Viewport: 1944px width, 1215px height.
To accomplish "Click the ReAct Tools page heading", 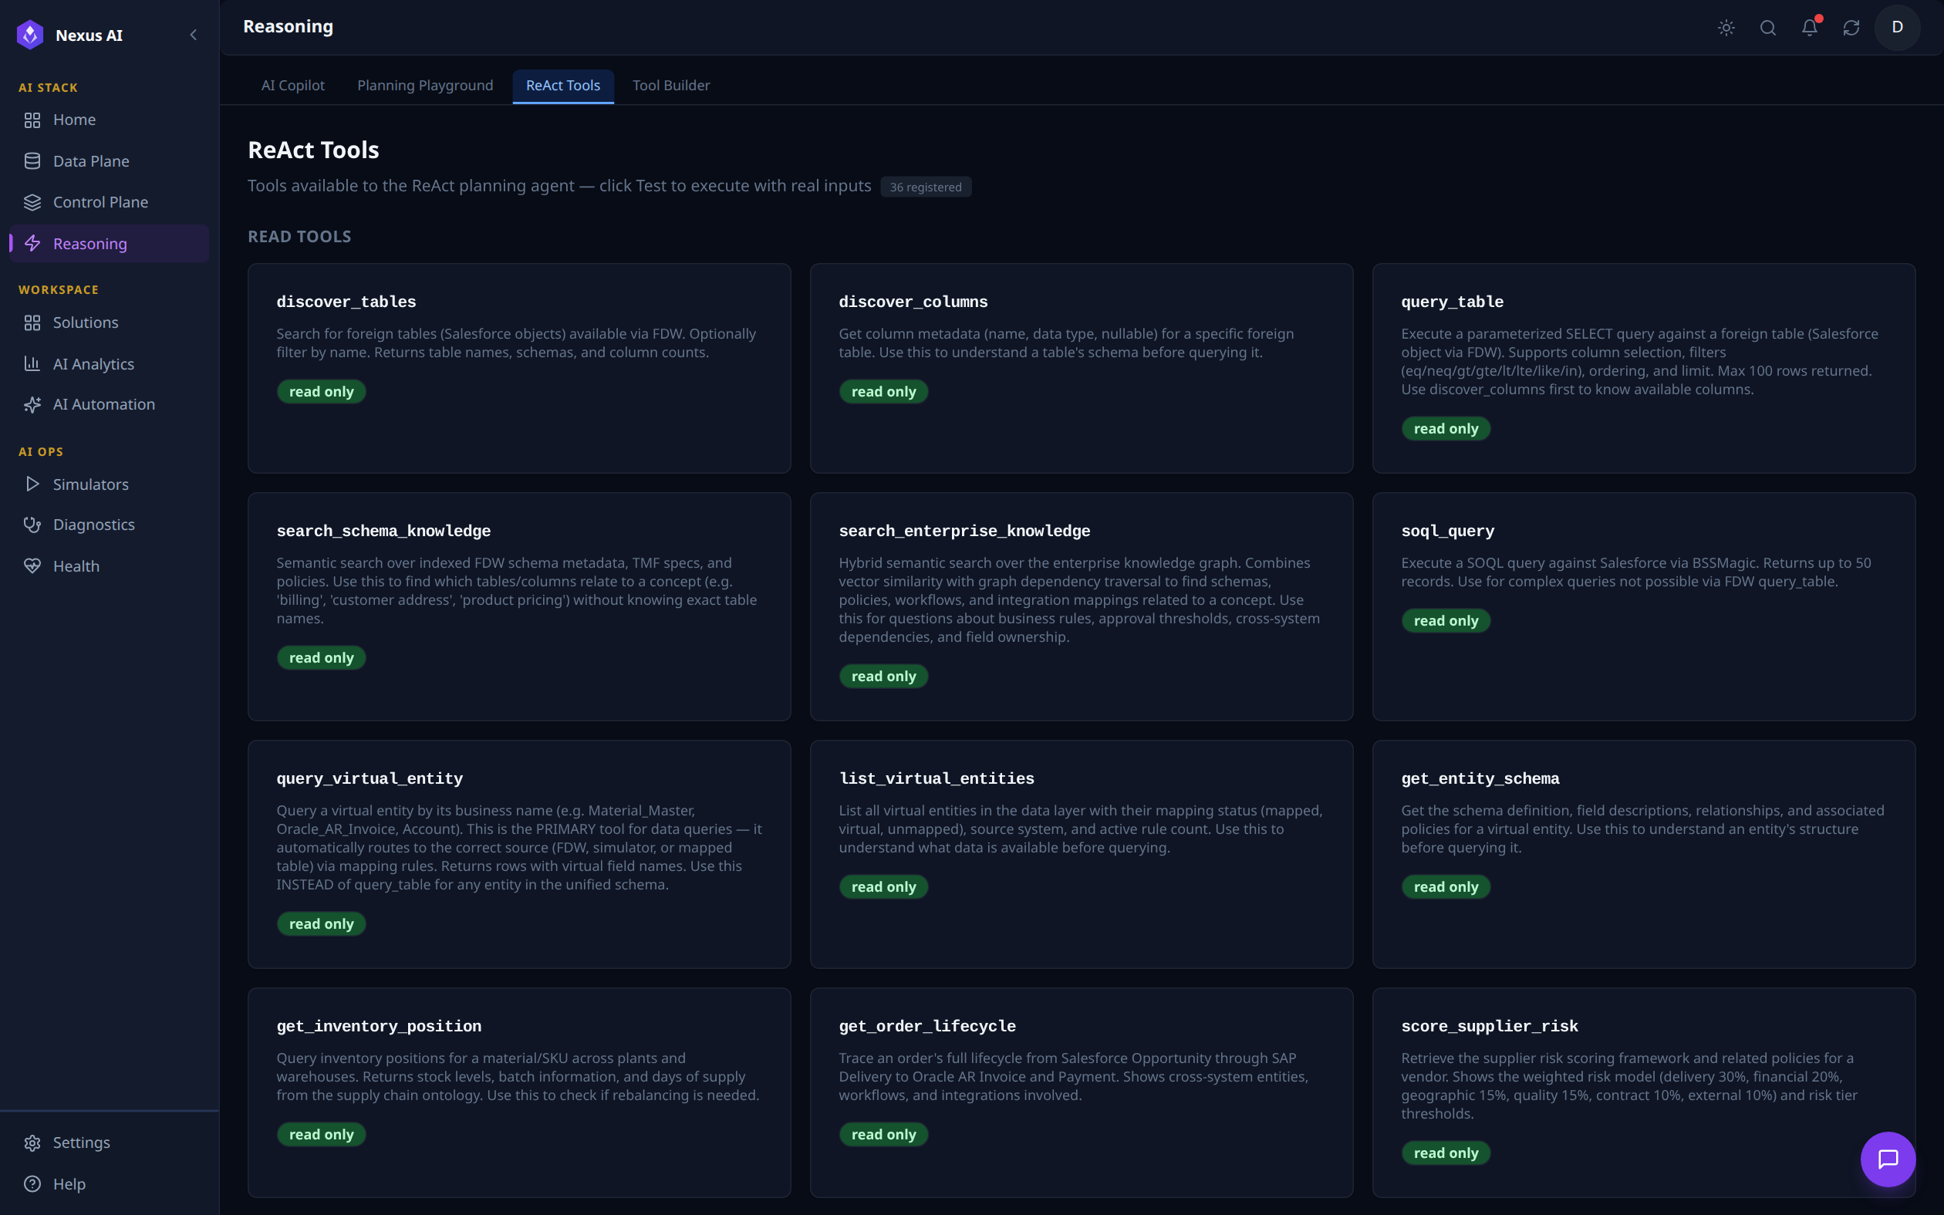I will point(313,150).
